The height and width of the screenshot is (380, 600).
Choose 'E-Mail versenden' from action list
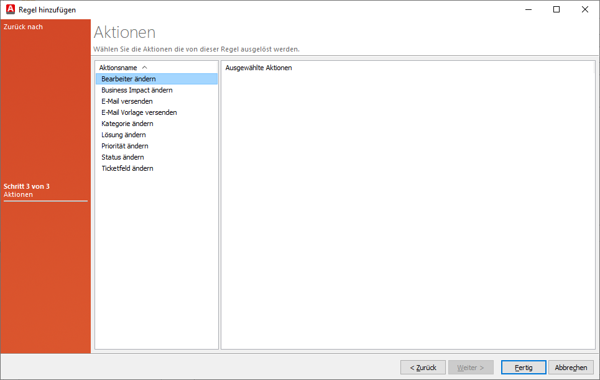[127, 101]
